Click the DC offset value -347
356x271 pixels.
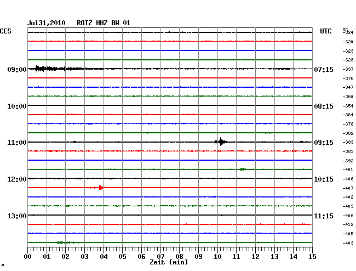348,87
